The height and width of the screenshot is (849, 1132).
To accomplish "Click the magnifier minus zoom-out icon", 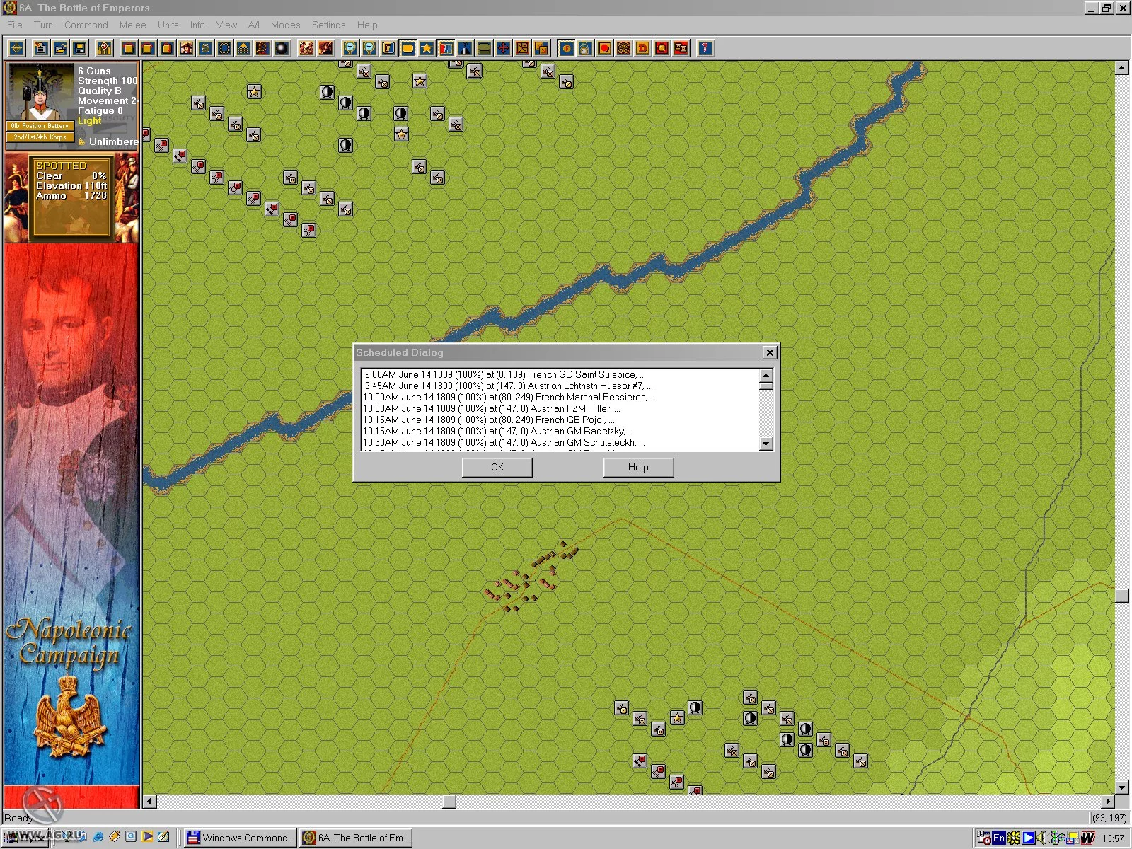I will click(369, 48).
